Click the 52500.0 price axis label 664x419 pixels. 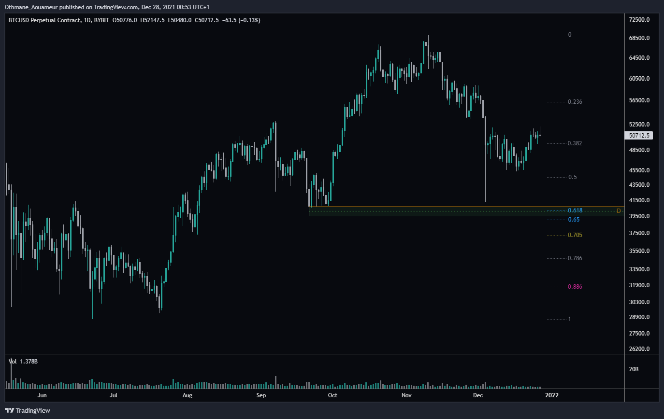coord(638,125)
